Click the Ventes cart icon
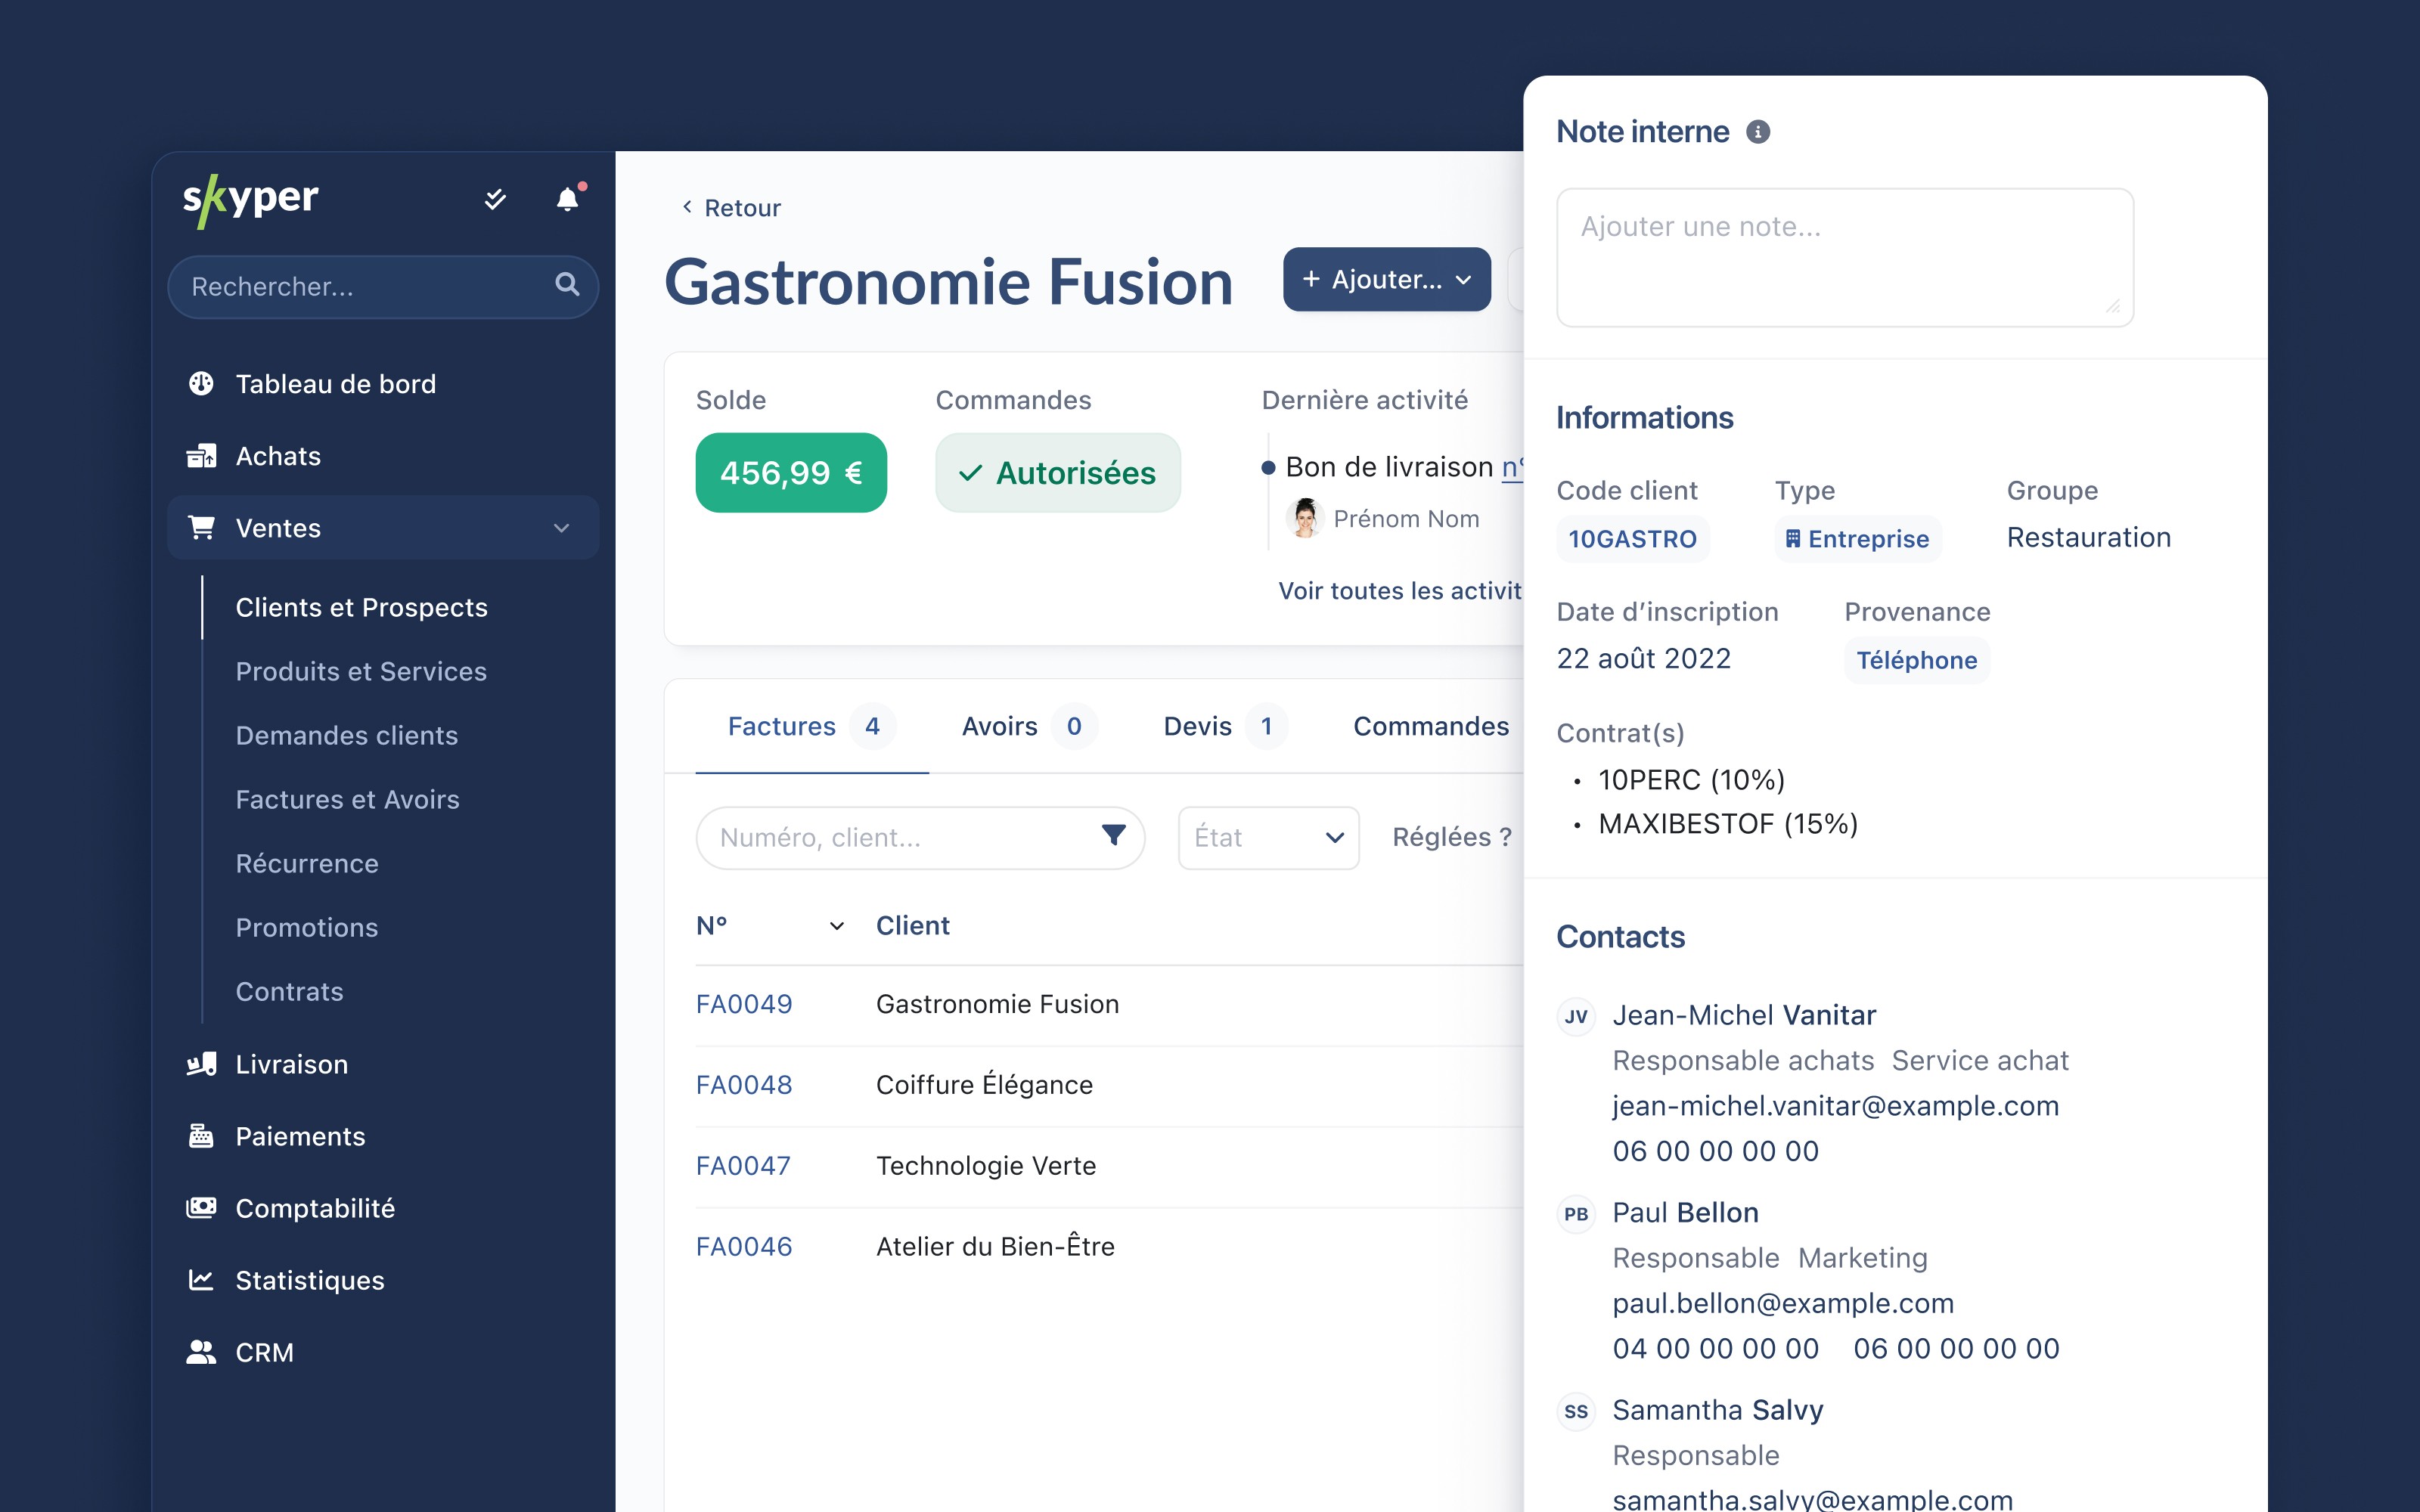Viewport: 2420px width, 1512px height. tap(201, 527)
